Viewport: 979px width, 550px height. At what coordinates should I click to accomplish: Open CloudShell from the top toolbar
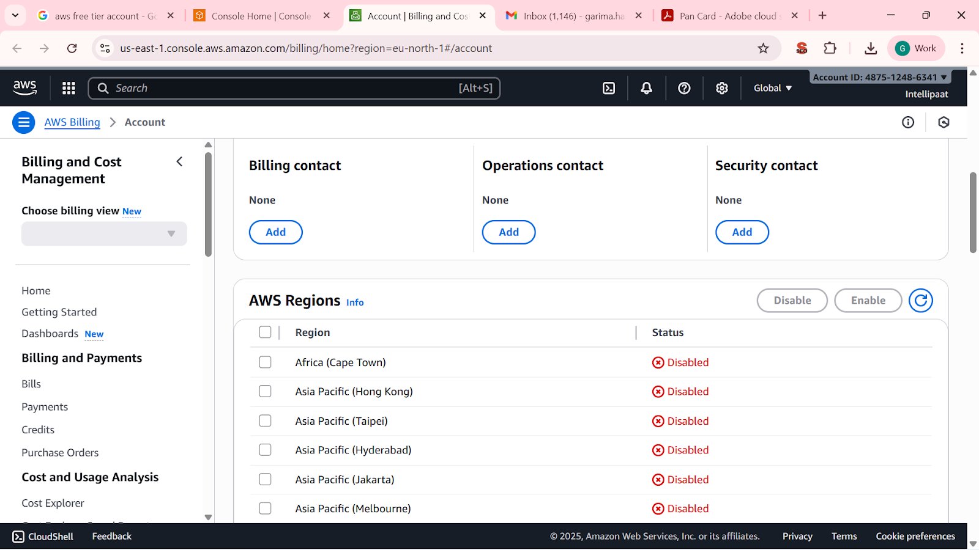(608, 88)
